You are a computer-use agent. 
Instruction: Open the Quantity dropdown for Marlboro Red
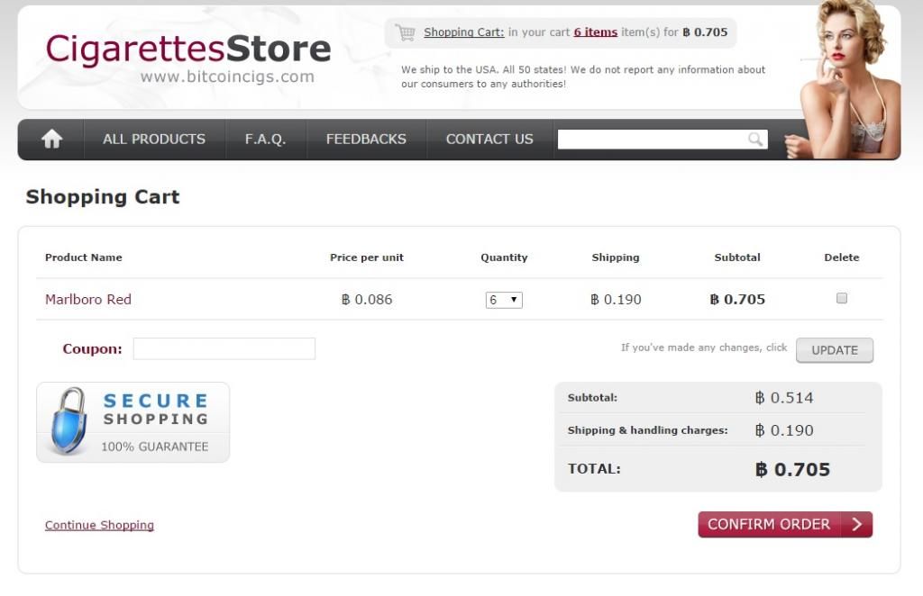click(504, 300)
